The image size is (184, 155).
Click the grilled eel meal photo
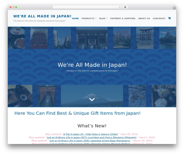click(x=20, y=96)
